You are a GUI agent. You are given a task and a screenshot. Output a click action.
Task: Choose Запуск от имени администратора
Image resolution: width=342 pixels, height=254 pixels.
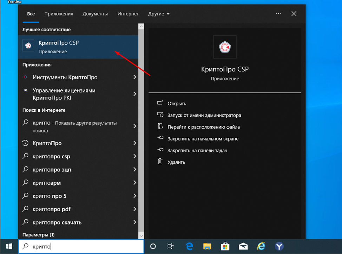[x=204, y=115]
